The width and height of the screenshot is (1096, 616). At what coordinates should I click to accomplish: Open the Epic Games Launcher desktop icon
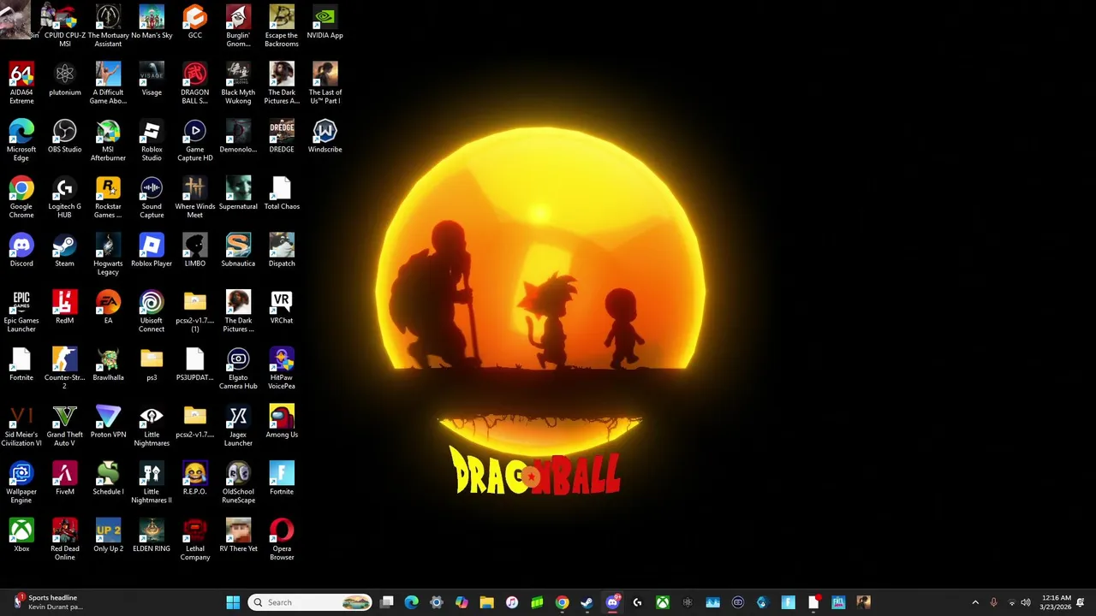click(21, 311)
